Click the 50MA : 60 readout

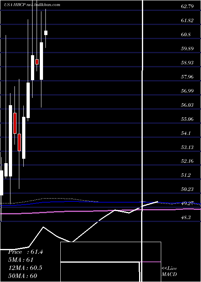pyautogui.click(x=23, y=276)
